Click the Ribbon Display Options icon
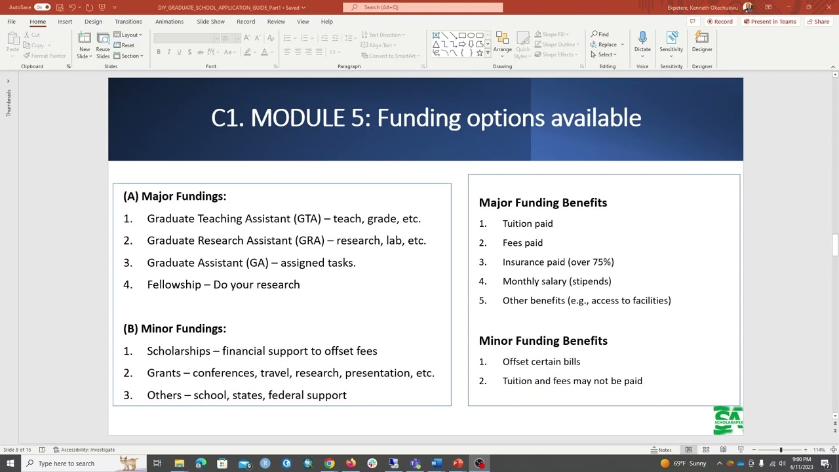This screenshot has height=472, width=839. [x=768, y=7]
